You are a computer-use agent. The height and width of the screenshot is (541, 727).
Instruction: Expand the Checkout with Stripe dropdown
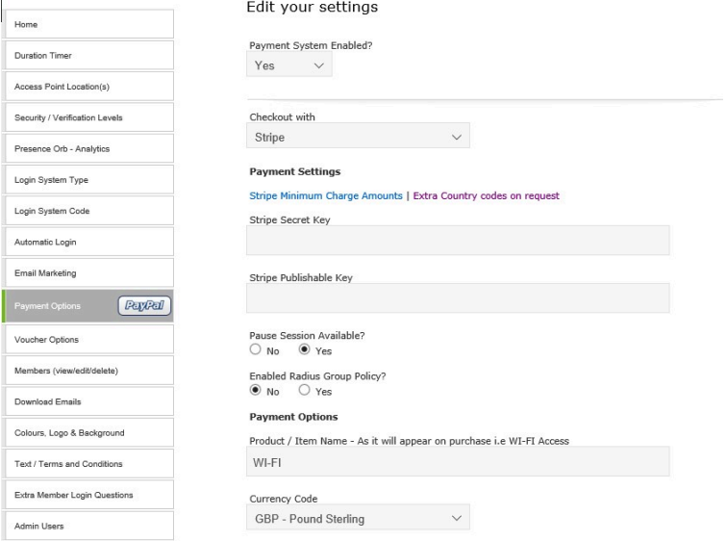358,137
